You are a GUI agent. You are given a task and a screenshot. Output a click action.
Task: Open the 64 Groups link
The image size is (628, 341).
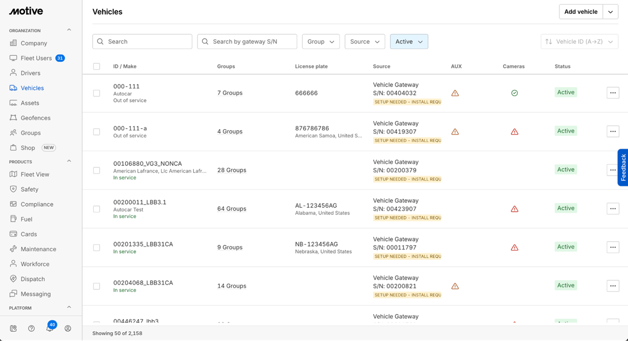tap(231, 209)
